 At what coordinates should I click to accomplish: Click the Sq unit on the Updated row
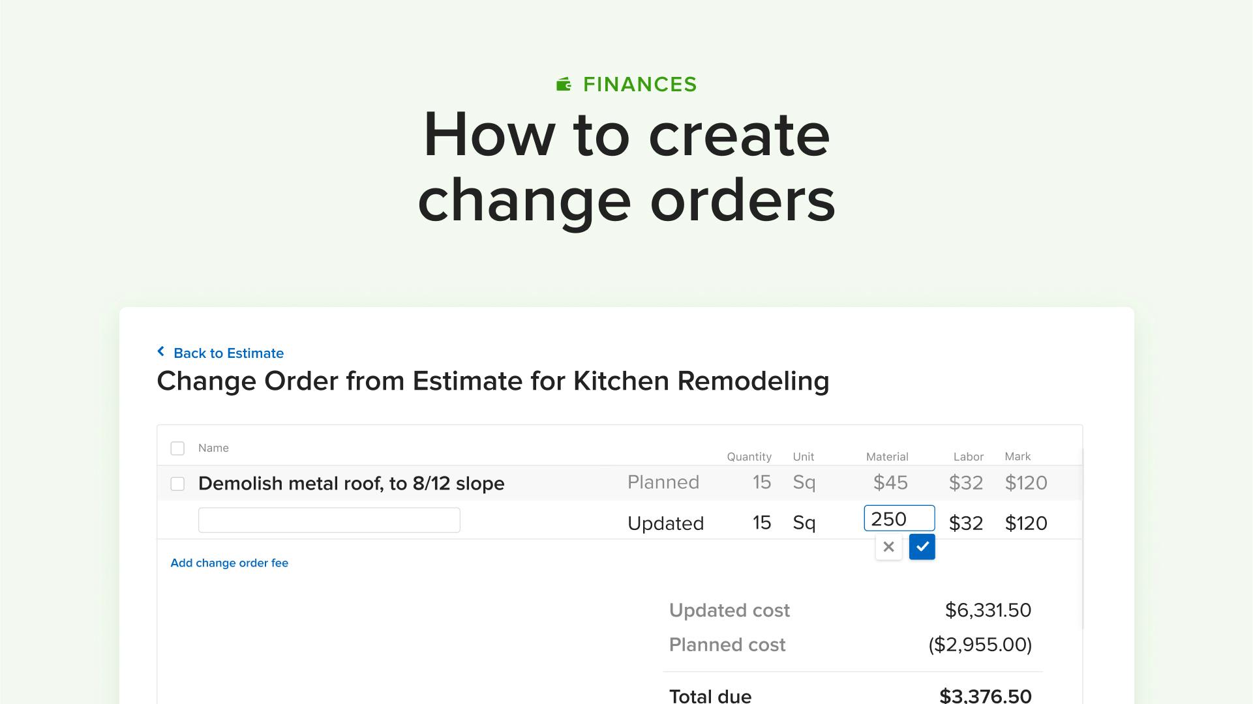click(804, 522)
